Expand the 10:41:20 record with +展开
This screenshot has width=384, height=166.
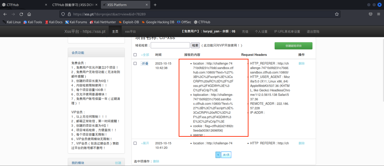pyautogui.click(x=145, y=143)
